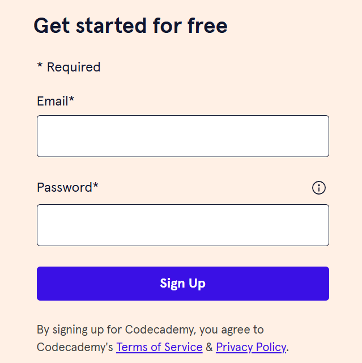Image resolution: width=362 pixels, height=363 pixels.
Task: Click the asterisk after the Email label
Action: pos(71,99)
